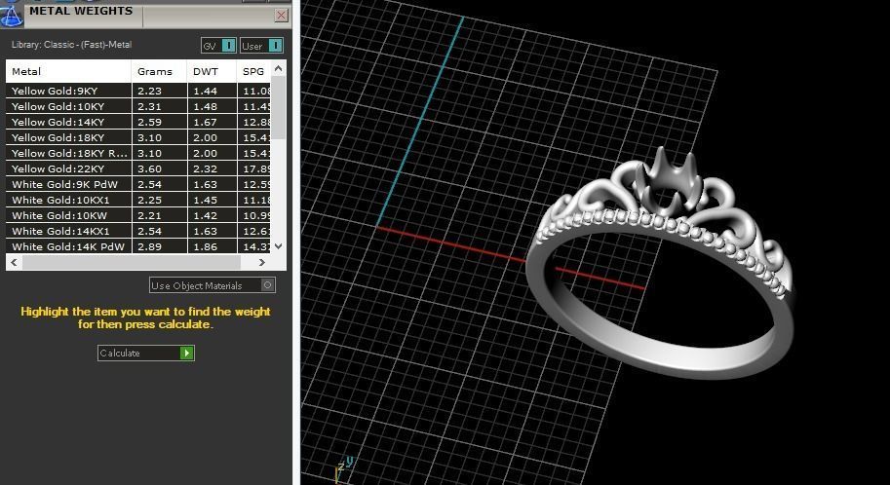Viewport: 890px width, 485px height.
Task: Select the Yellow Gold:9KY row
Action: click(137, 91)
